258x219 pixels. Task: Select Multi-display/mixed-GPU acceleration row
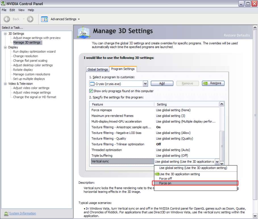click(155, 121)
